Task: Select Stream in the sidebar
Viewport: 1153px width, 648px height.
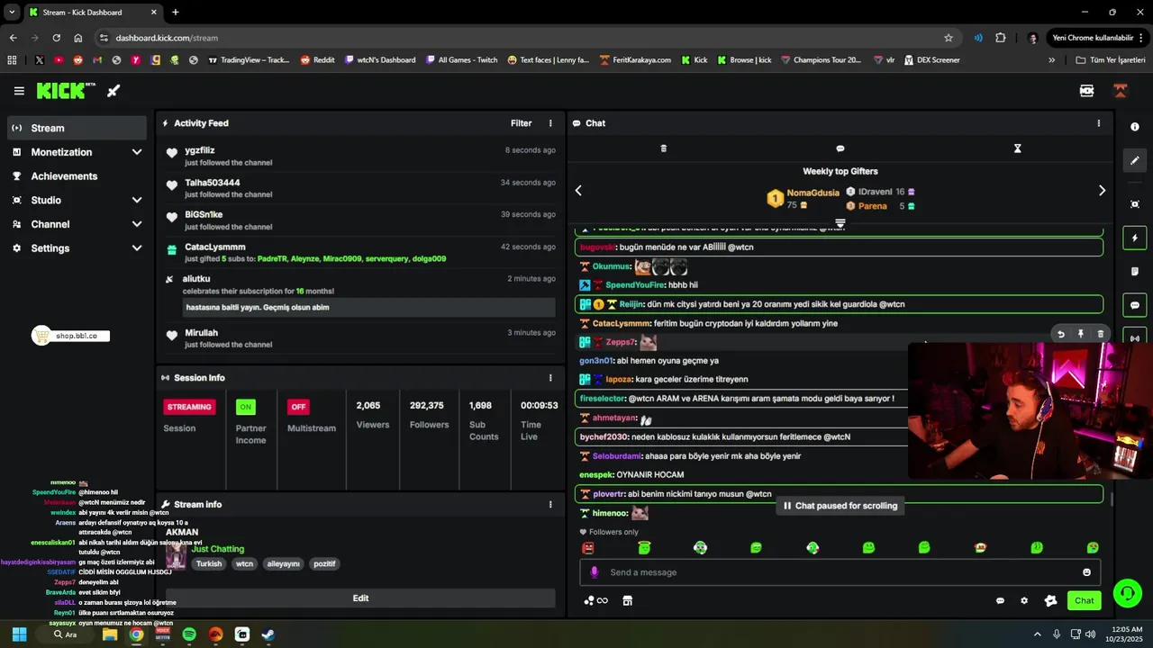Action: (x=77, y=128)
